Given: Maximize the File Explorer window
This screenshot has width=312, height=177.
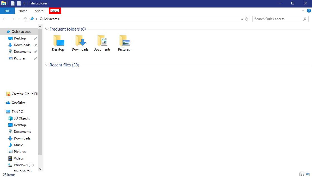Looking at the screenshot, I should point(293,3).
